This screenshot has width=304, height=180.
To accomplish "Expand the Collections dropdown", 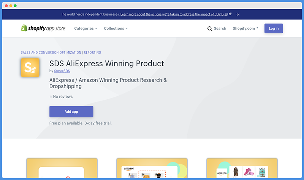I will coord(116,28).
